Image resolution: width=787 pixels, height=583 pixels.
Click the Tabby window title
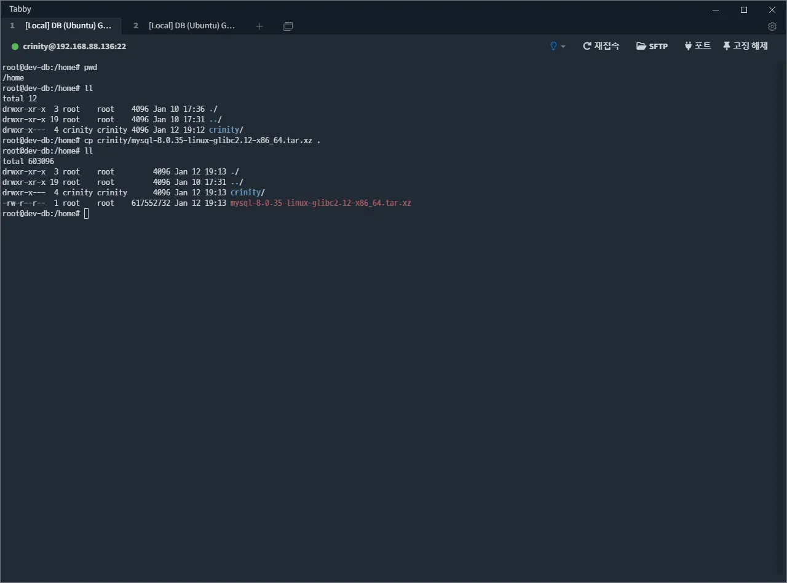[x=20, y=9]
